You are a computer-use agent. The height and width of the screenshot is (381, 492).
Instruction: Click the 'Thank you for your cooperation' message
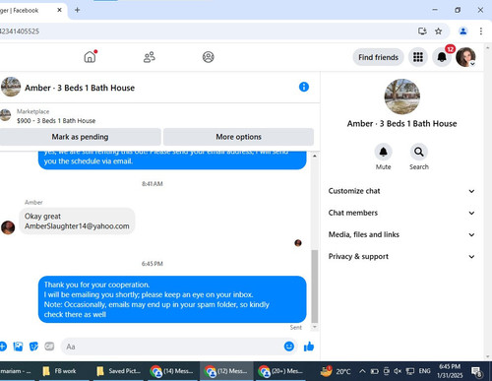click(172, 299)
